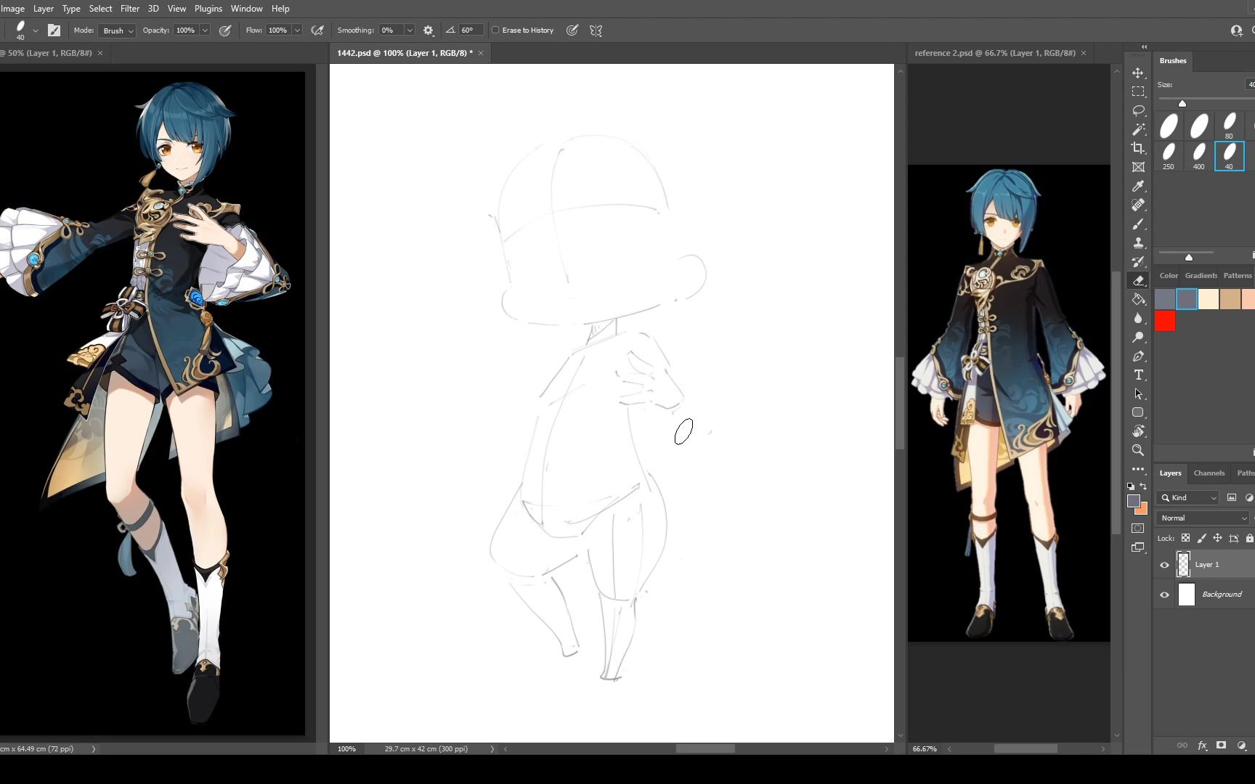Image resolution: width=1255 pixels, height=784 pixels.
Task: Open Opacity slider dropdown arrow
Action: click(x=205, y=30)
